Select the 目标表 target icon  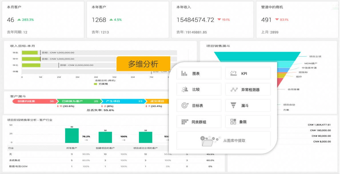coord(185,105)
